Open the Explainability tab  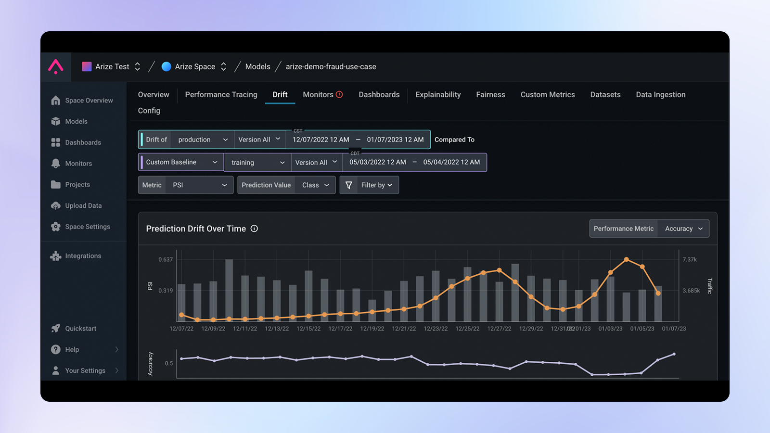pyautogui.click(x=438, y=95)
